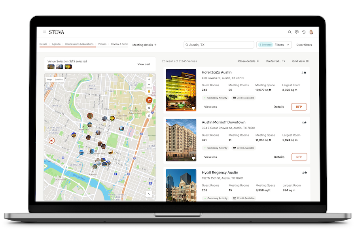Go to the Details step tab
This screenshot has width=356, height=236.
tap(44, 44)
